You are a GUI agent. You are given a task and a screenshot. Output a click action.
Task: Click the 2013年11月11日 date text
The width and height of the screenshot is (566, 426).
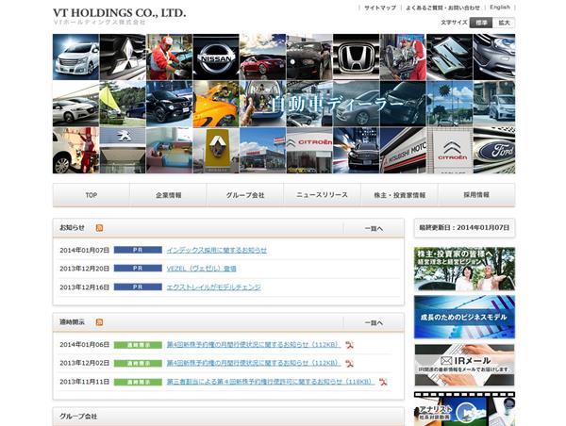coord(85,382)
